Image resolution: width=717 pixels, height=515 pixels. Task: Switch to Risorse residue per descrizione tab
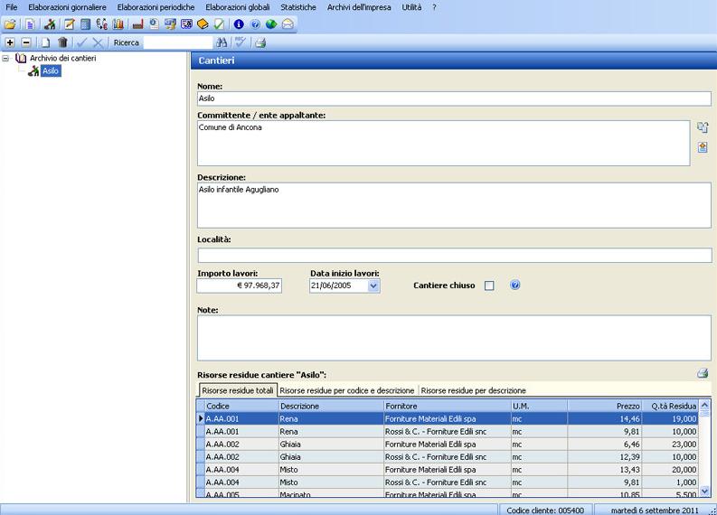click(472, 390)
